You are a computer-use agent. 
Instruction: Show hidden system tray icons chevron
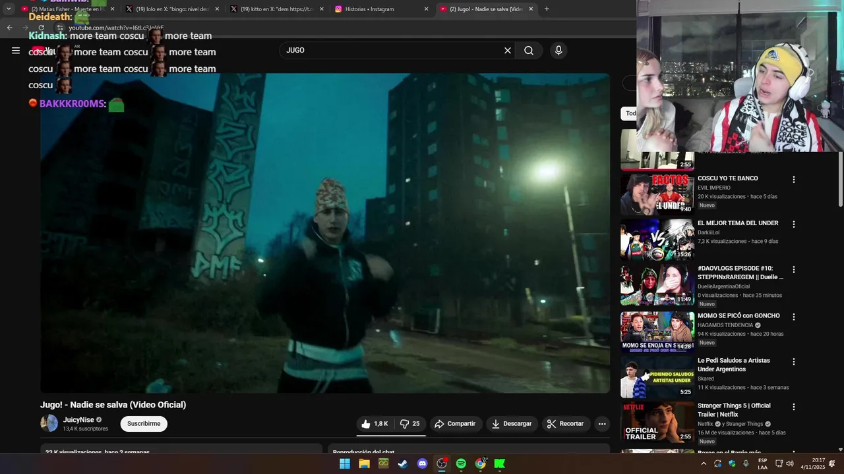click(x=704, y=463)
